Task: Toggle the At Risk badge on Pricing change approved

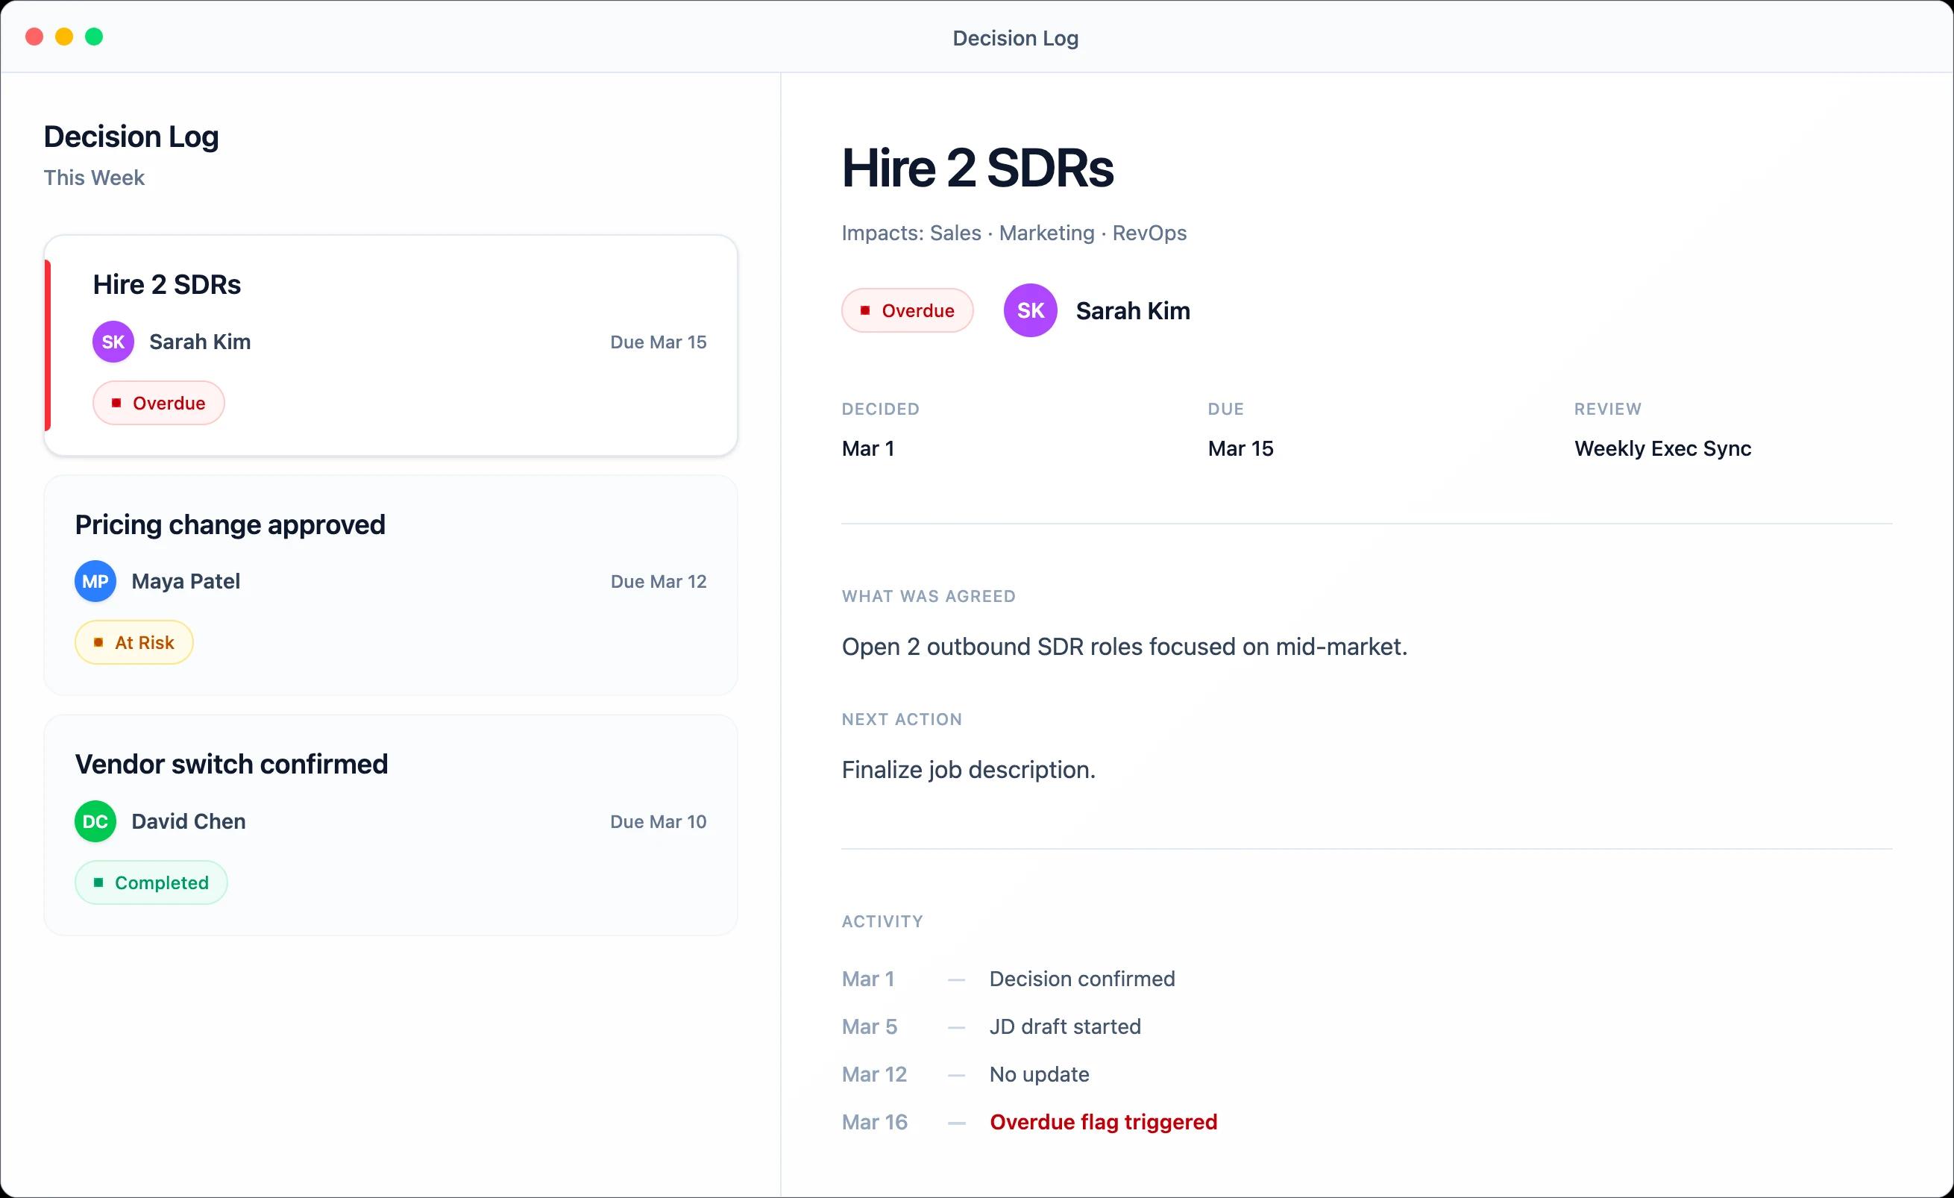Action: [x=133, y=642]
